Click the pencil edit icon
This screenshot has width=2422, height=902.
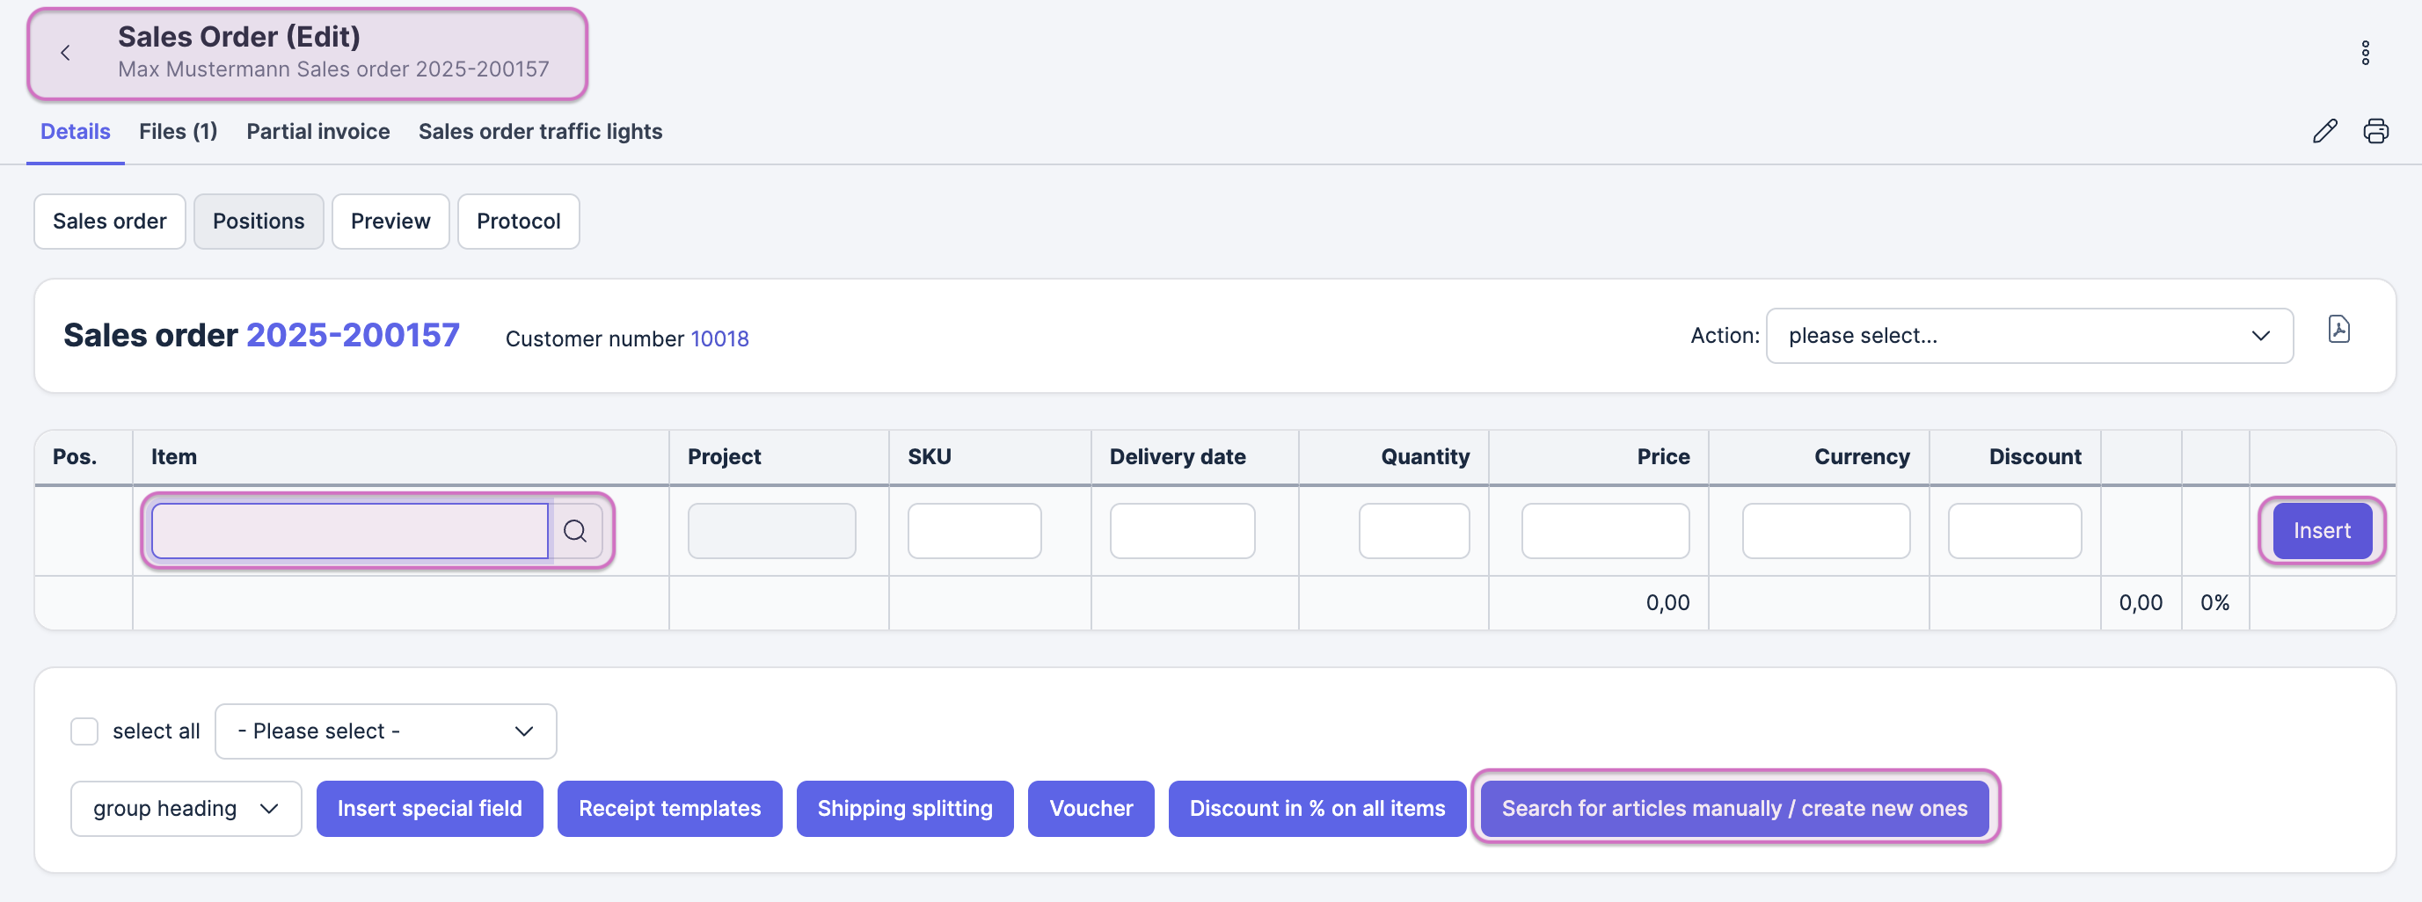[x=2324, y=131]
